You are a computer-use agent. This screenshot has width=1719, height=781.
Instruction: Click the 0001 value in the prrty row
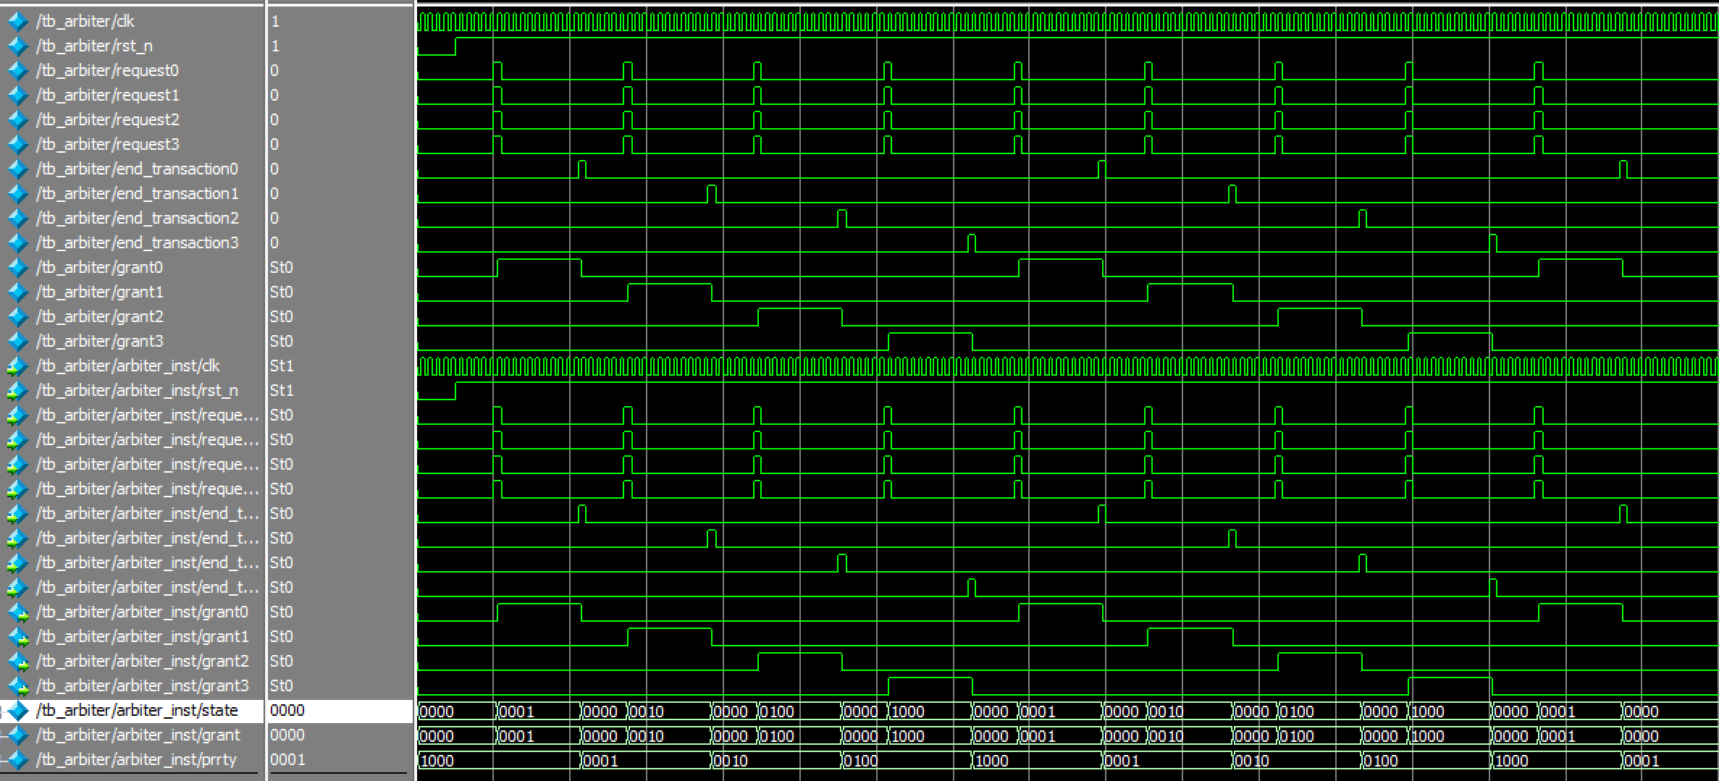click(x=287, y=760)
